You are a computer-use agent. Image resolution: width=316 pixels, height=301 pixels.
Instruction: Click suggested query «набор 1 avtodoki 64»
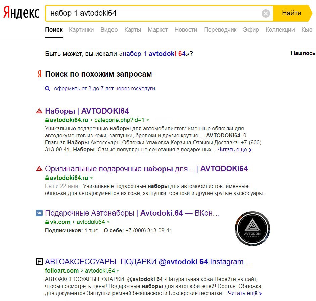[154, 54]
